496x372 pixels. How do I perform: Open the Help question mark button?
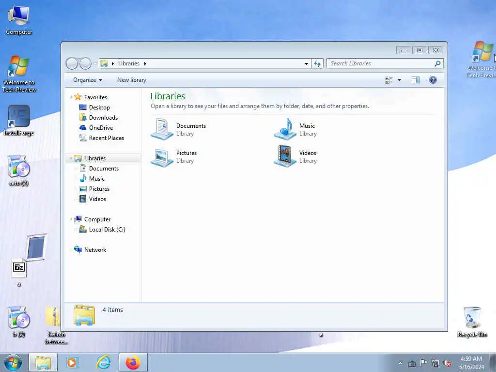tap(433, 80)
